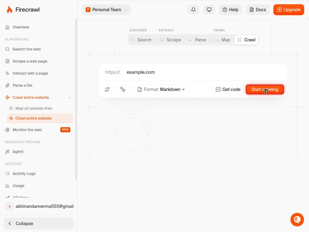Open the Help menu
This screenshot has height=232, width=309.
[x=230, y=10]
